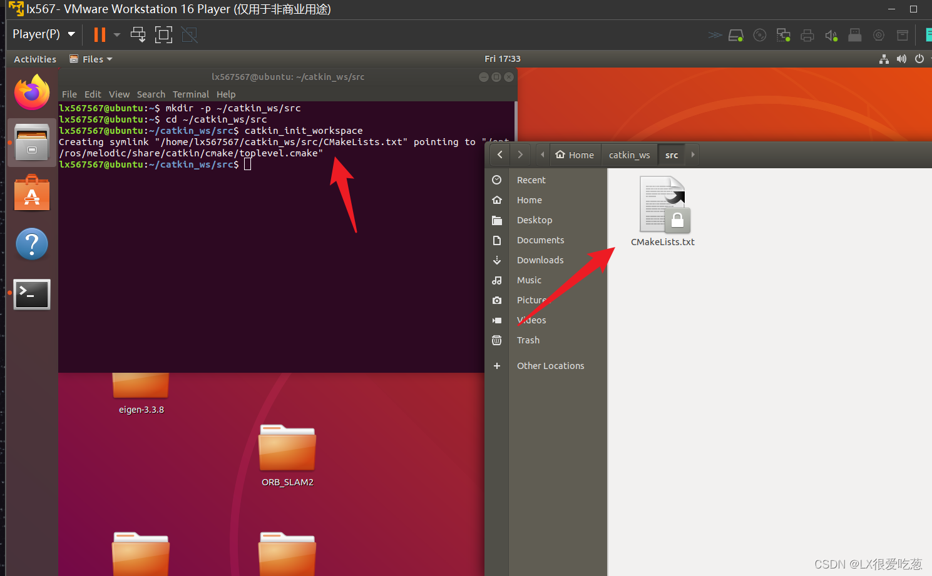
Task: Select src folder in path bar
Action: click(672, 154)
